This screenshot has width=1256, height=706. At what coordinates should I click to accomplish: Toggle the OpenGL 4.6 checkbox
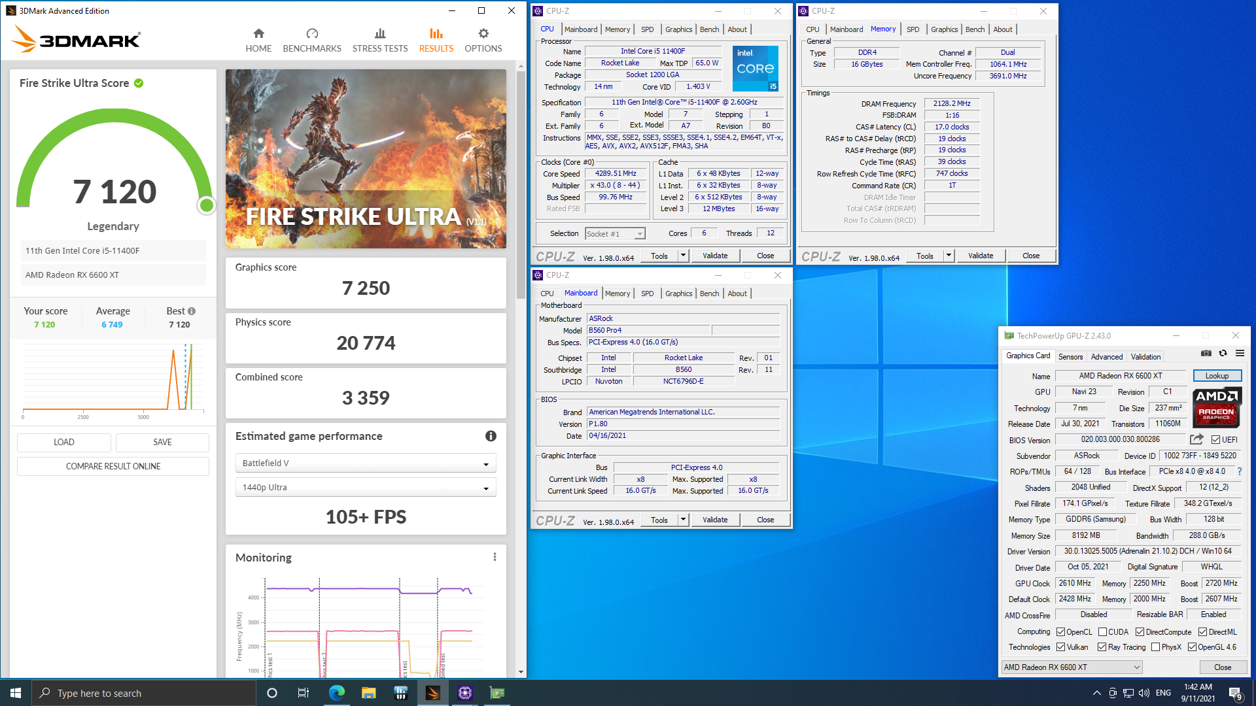coord(1192,647)
